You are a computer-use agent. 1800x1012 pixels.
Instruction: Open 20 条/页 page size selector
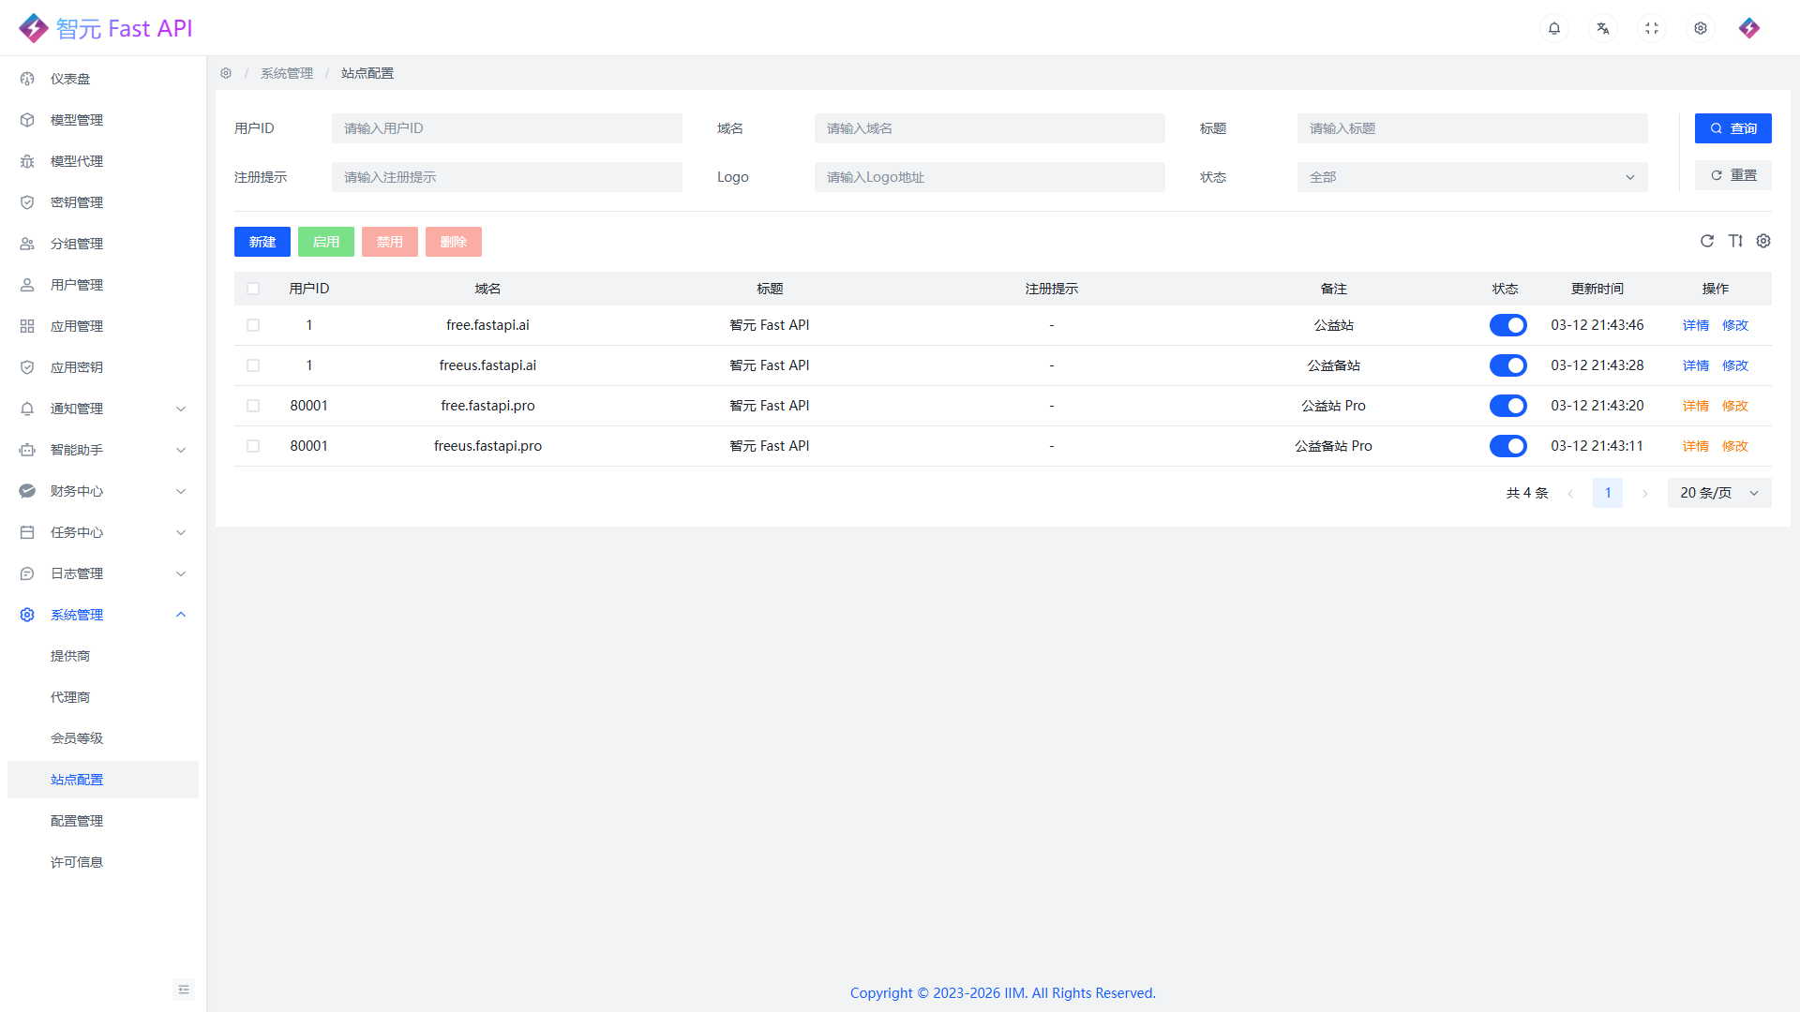tap(1718, 493)
